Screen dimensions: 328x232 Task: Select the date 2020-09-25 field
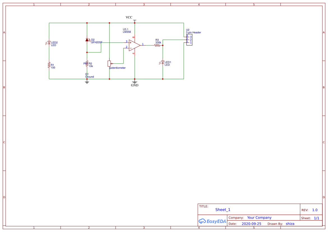(x=252, y=224)
